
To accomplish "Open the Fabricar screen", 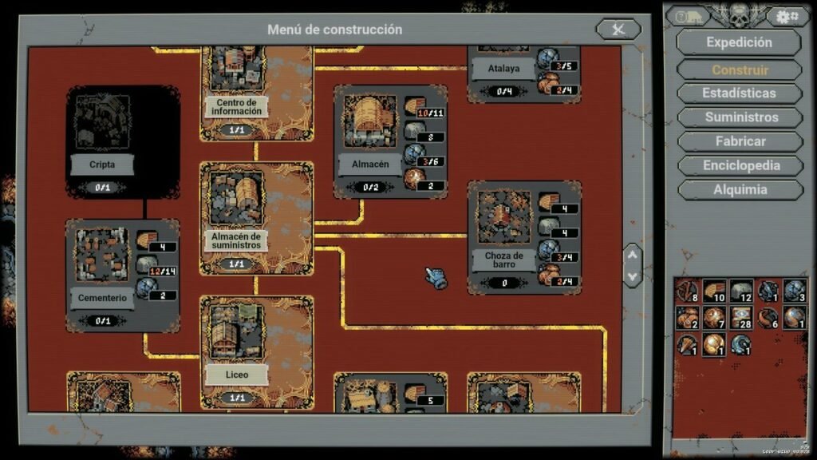I will pyautogui.click(x=739, y=141).
